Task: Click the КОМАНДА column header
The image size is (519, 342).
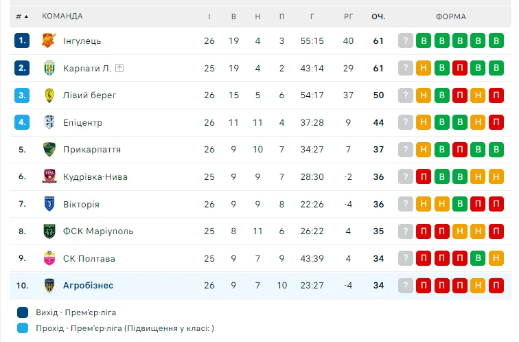Action: (x=62, y=16)
